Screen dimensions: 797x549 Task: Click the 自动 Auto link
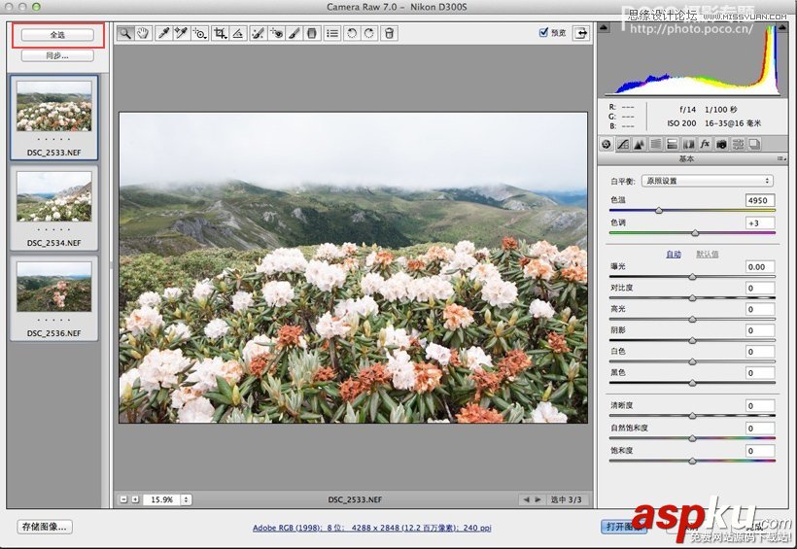click(674, 255)
